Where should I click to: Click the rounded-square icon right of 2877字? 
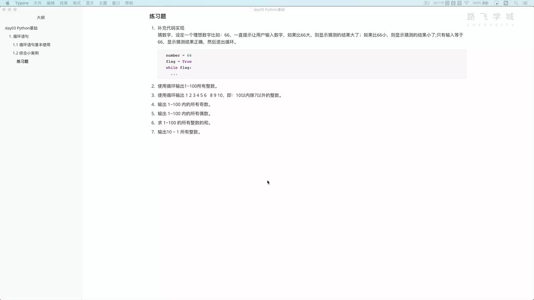[x=447, y=3]
